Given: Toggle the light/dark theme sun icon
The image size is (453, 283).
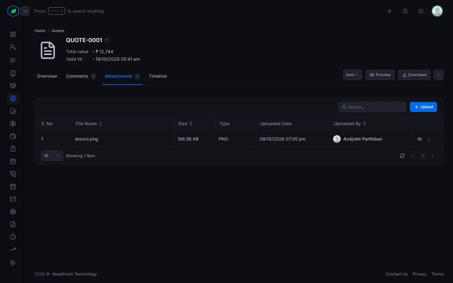Looking at the screenshot, I should pyautogui.click(x=421, y=11).
